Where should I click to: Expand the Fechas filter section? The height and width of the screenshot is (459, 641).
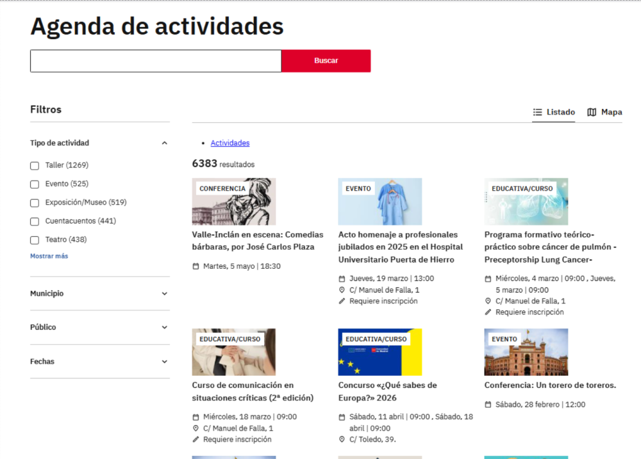click(x=164, y=361)
